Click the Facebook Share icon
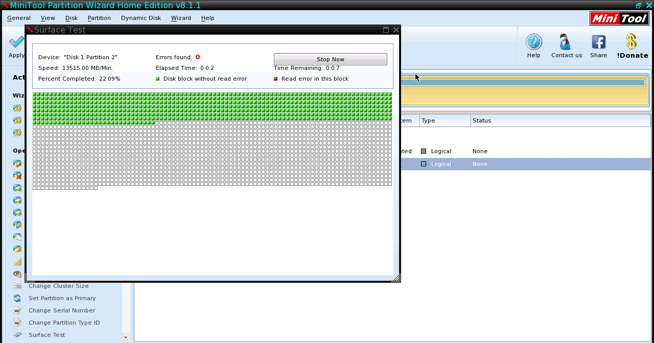This screenshot has height=343, width=654. (x=598, y=42)
